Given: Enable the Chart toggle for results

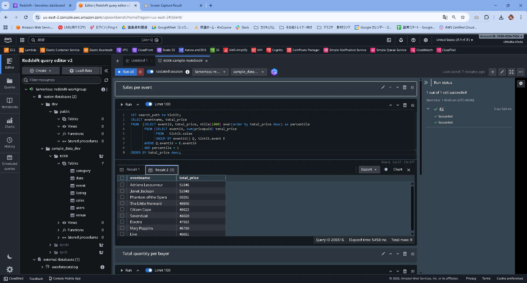Looking at the screenshot, I should 387,169.
